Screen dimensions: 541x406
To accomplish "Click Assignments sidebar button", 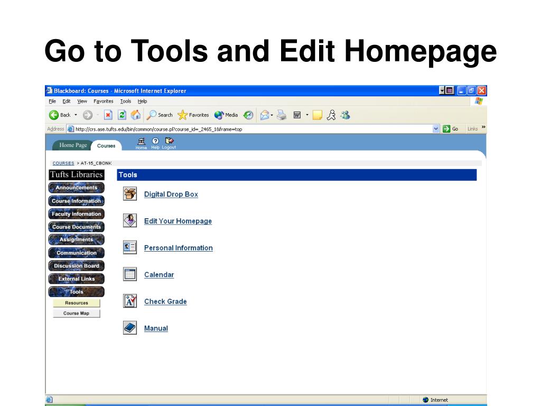I will tap(76, 239).
